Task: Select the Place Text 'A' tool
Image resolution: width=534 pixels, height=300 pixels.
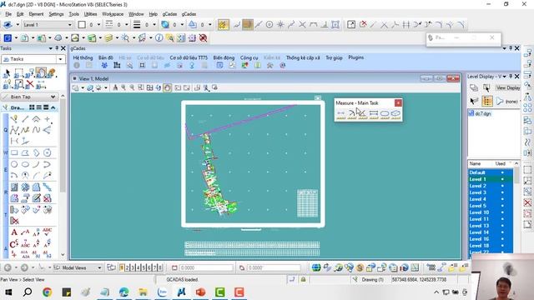Action: point(14,232)
